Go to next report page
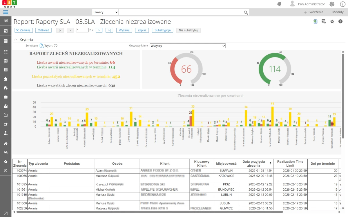This screenshot has height=217, width=348. 99,30
